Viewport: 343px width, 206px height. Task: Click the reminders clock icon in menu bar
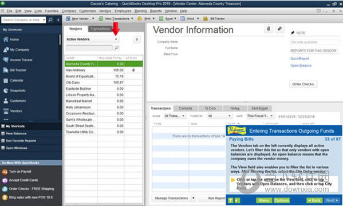pyautogui.click(x=319, y=11)
